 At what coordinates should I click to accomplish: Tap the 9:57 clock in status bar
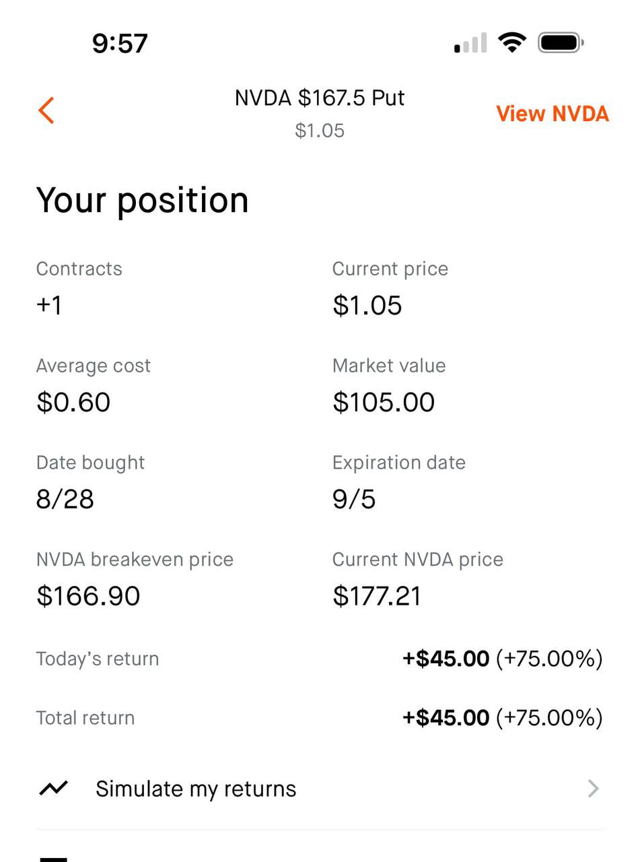click(x=120, y=44)
